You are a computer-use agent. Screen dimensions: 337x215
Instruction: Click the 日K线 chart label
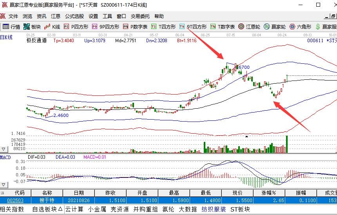click(x=6, y=37)
